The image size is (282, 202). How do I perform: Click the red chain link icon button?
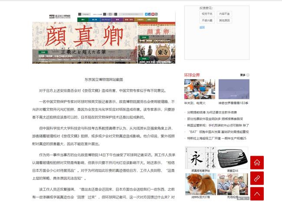257,178
